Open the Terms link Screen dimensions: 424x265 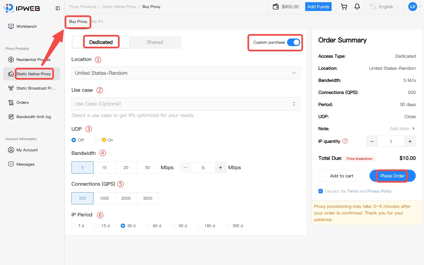click(353, 191)
